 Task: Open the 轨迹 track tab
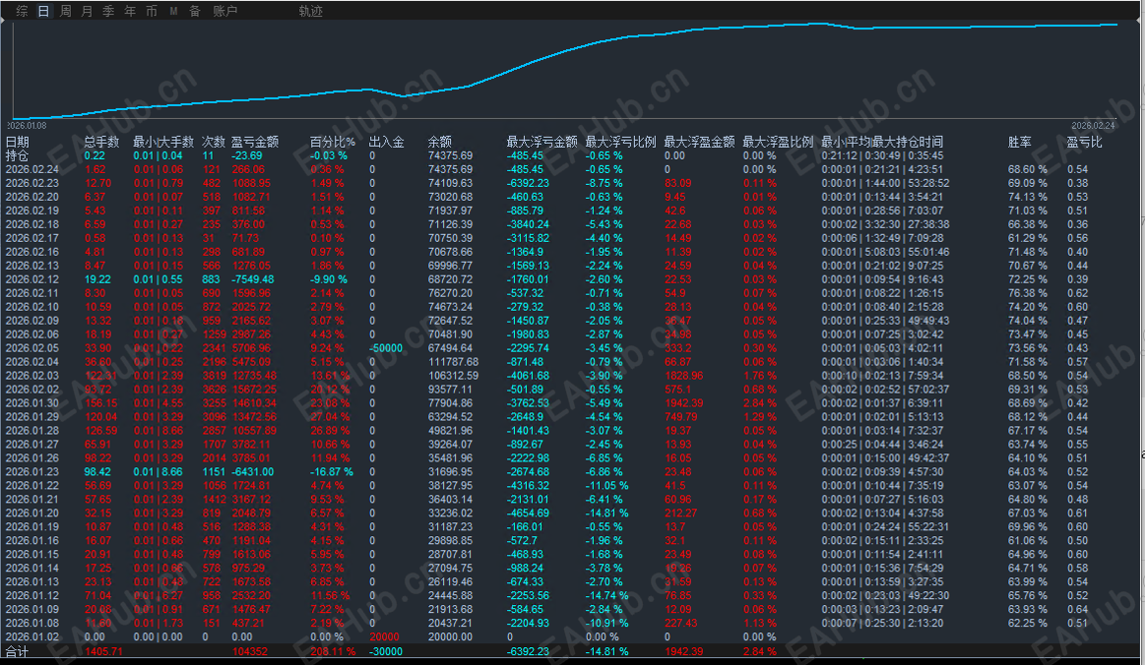pyautogui.click(x=310, y=11)
